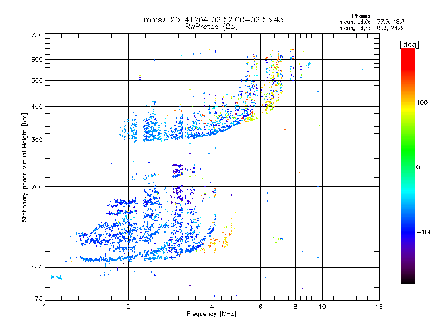
Task: Select the 'mean, sd,X: 95.3, 24.3' line
Action: coord(371,28)
